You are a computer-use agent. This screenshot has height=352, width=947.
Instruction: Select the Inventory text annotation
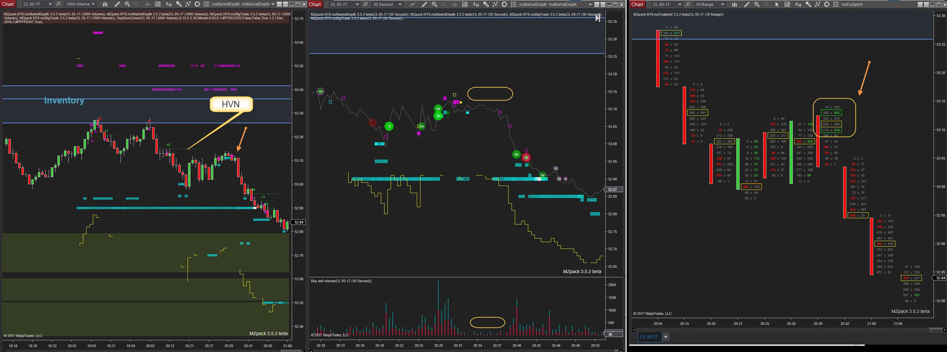pyautogui.click(x=64, y=100)
